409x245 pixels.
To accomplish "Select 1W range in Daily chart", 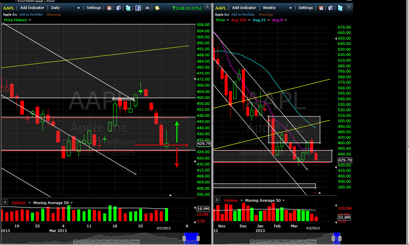I will (118, 242).
